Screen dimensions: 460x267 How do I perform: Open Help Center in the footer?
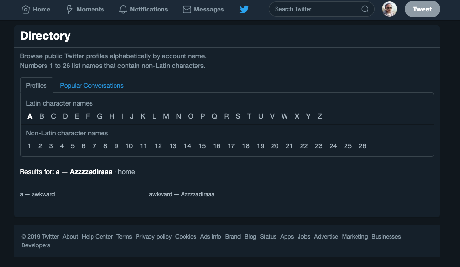point(97,237)
